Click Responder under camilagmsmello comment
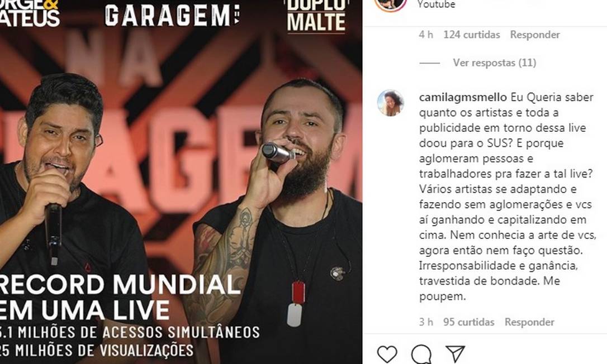This screenshot has height=364, width=607. click(529, 322)
